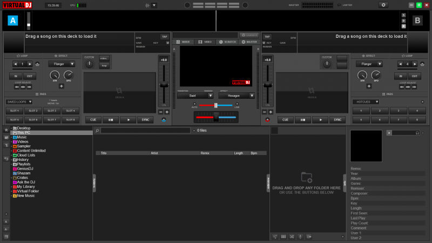This screenshot has width=432, height=243.
Task: Click the video crossfader slider
Action: (215, 105)
